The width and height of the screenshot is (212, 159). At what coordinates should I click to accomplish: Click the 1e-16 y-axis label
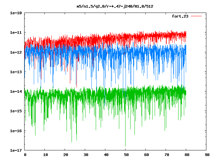(16, 131)
